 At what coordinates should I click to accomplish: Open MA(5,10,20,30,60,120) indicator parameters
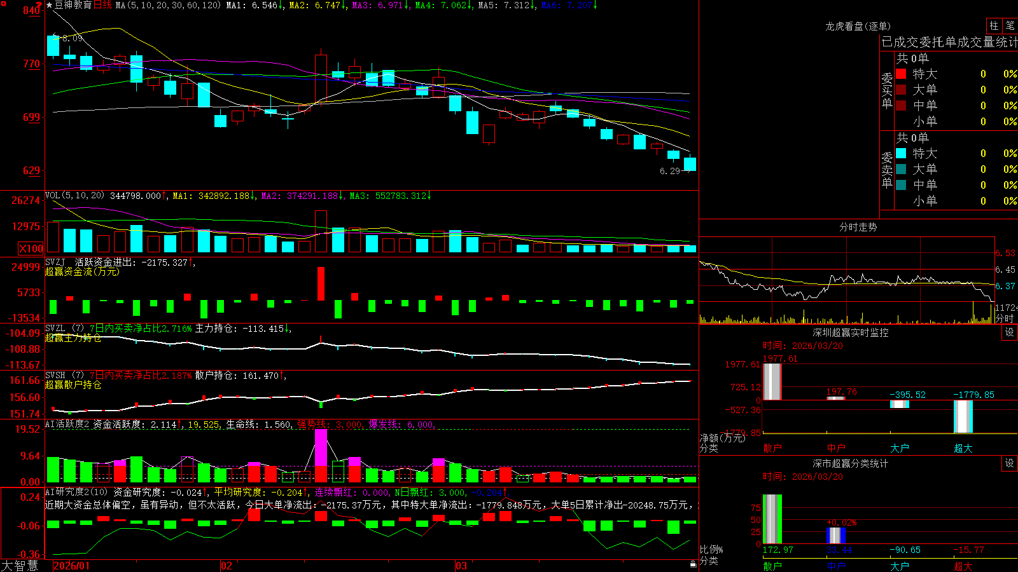[168, 5]
